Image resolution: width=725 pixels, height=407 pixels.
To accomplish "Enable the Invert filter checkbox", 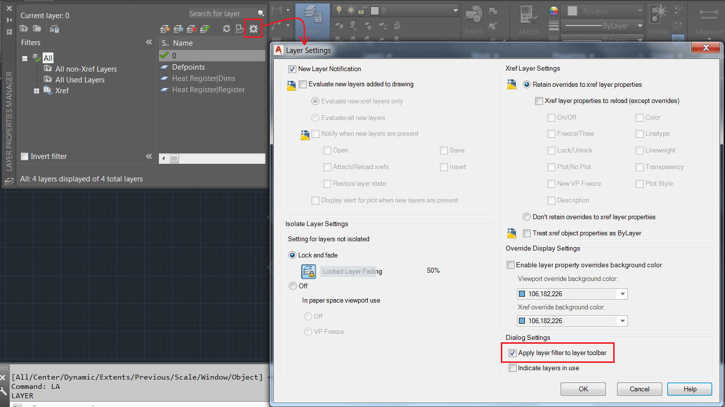I will (x=25, y=156).
